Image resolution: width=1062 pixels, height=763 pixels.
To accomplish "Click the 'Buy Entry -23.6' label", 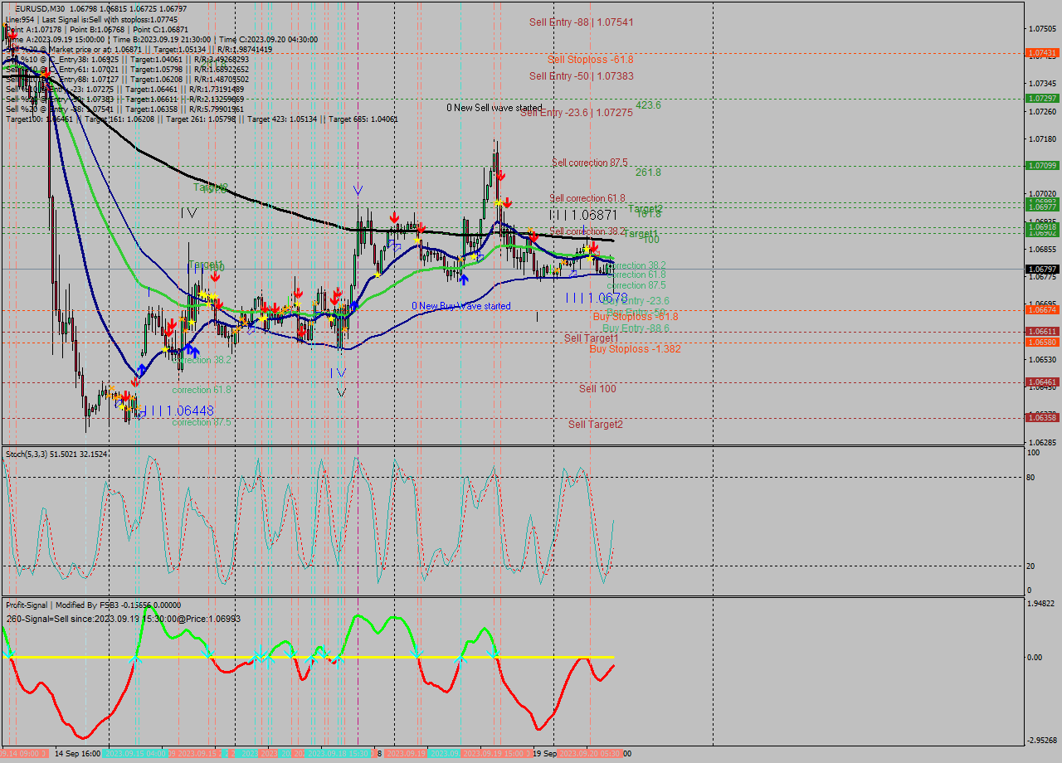I will [x=637, y=301].
